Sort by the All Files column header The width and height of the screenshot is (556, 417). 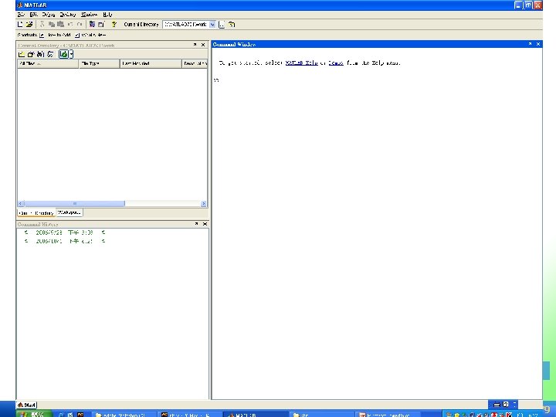pyautogui.click(x=48, y=63)
